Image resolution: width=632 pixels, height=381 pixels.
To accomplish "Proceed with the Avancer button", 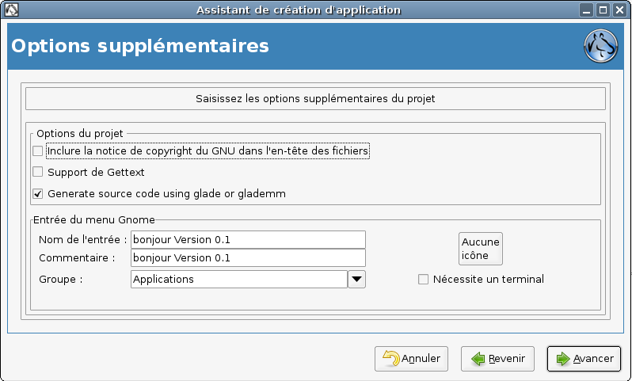I will (x=584, y=358).
